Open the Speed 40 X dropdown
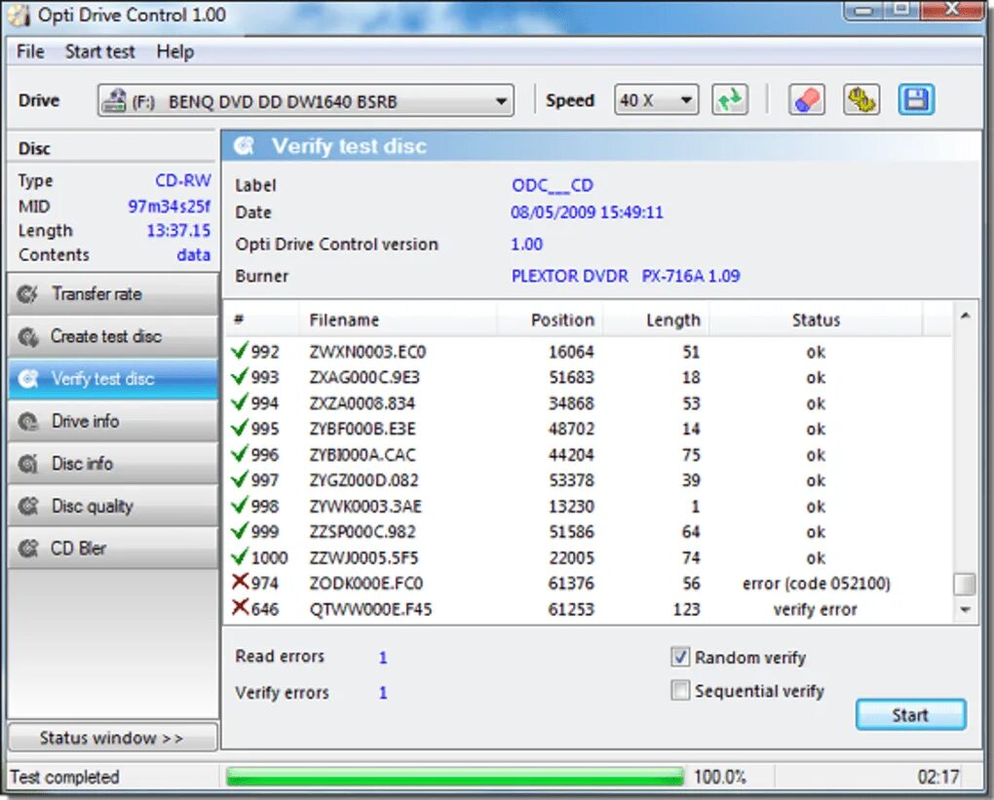The width and height of the screenshot is (994, 800). click(656, 100)
